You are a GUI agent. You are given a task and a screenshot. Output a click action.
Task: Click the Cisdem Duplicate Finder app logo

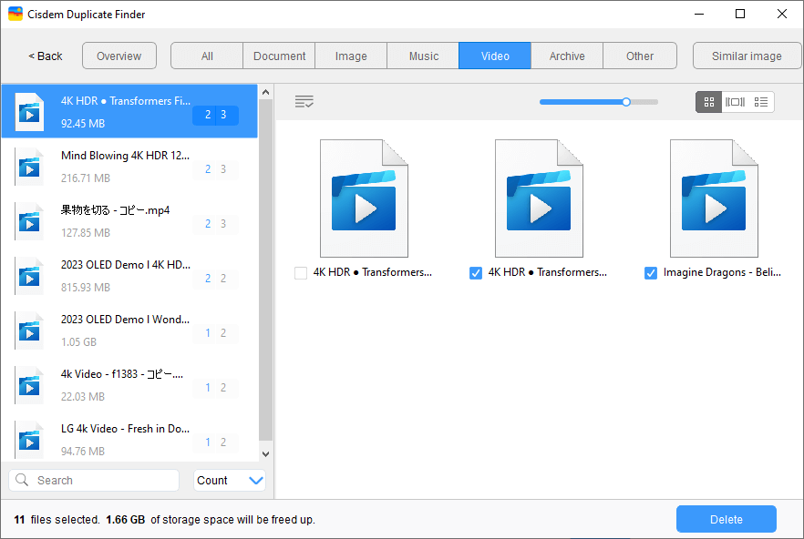(15, 14)
